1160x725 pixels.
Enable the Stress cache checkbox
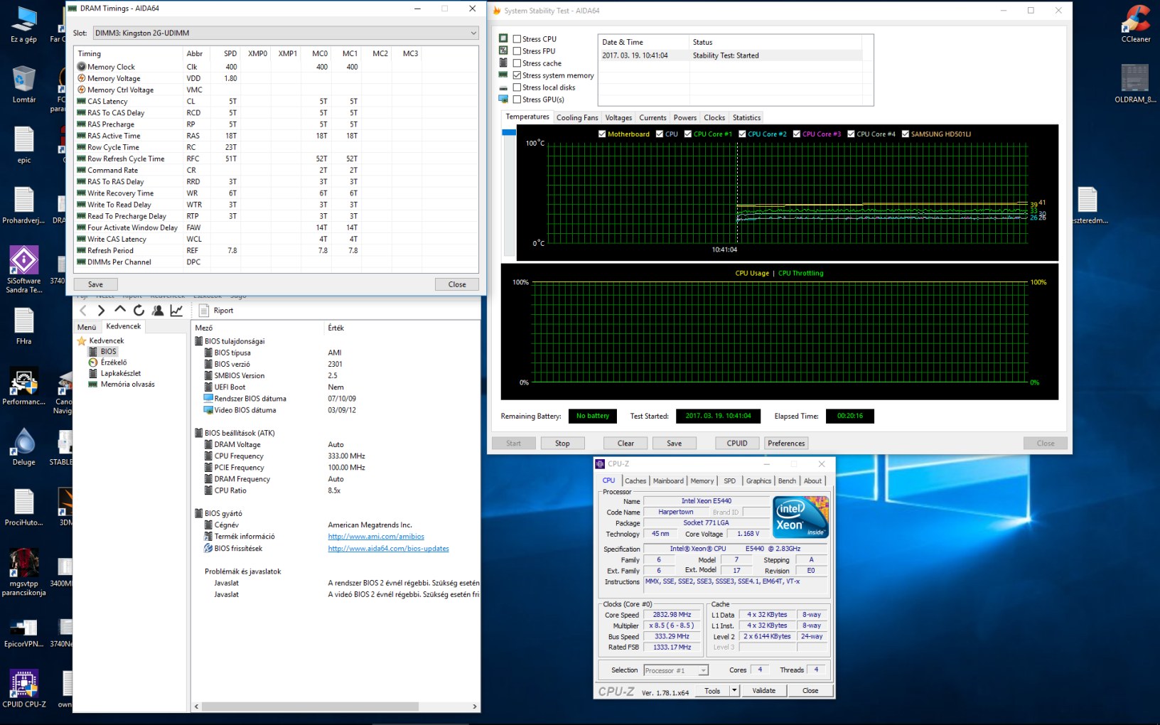point(517,63)
